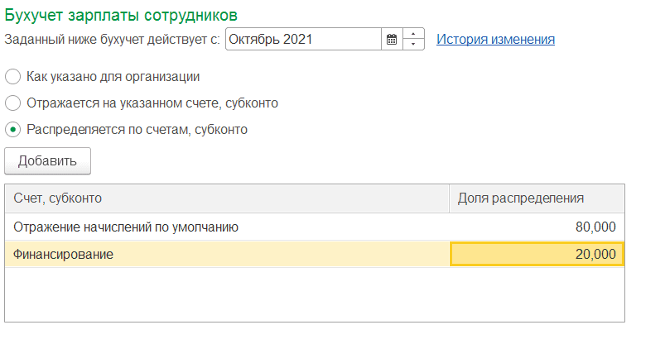
Task: Click the 80,000 share cell
Action: tap(537, 227)
